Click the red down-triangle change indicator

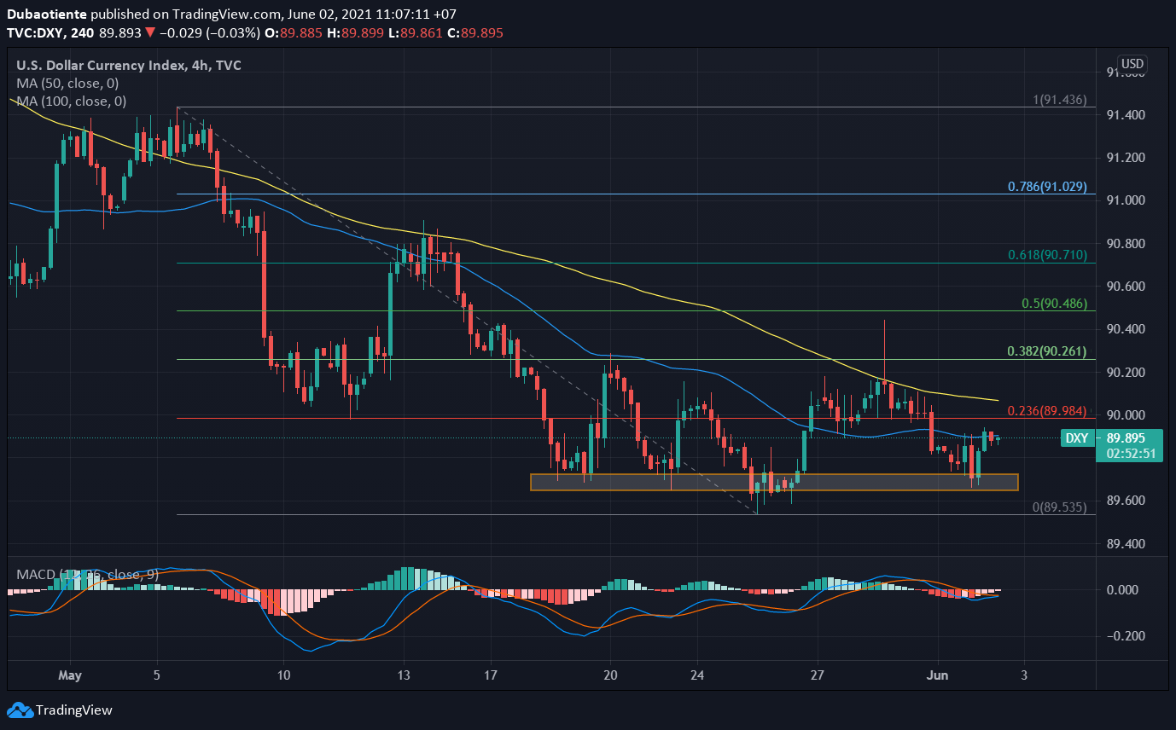coord(150,33)
